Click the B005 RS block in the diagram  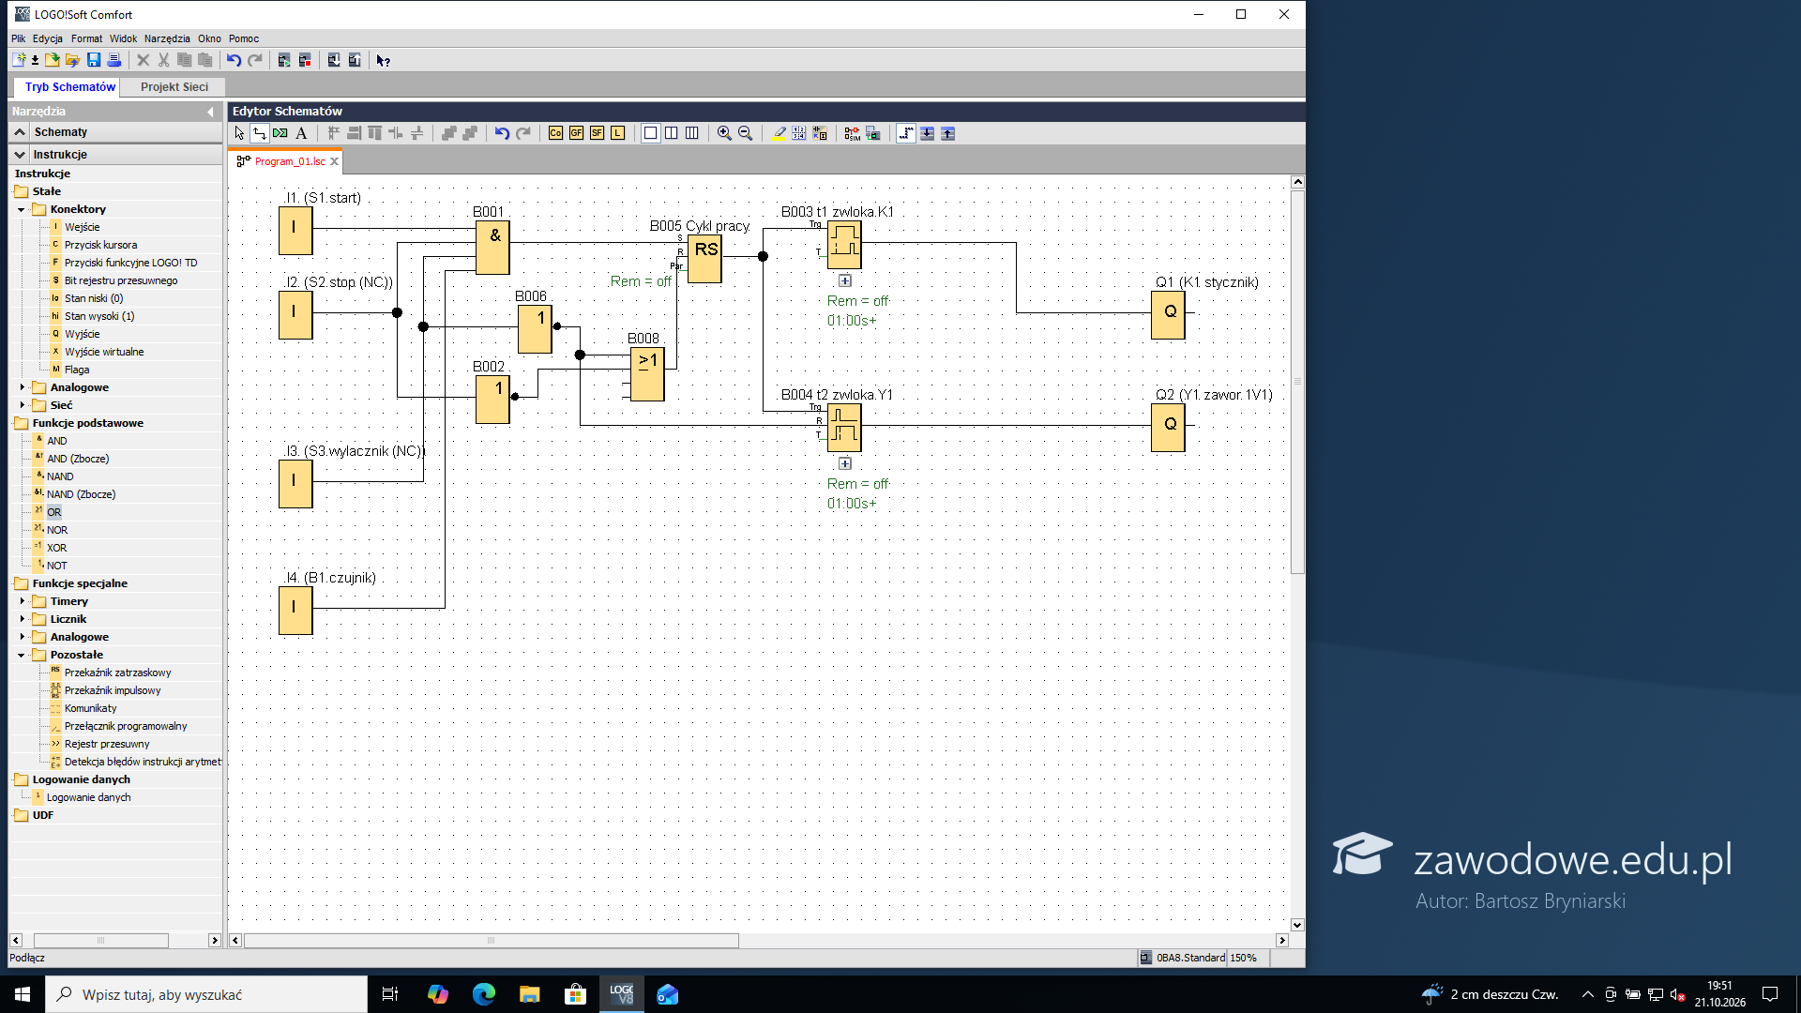[x=704, y=259]
